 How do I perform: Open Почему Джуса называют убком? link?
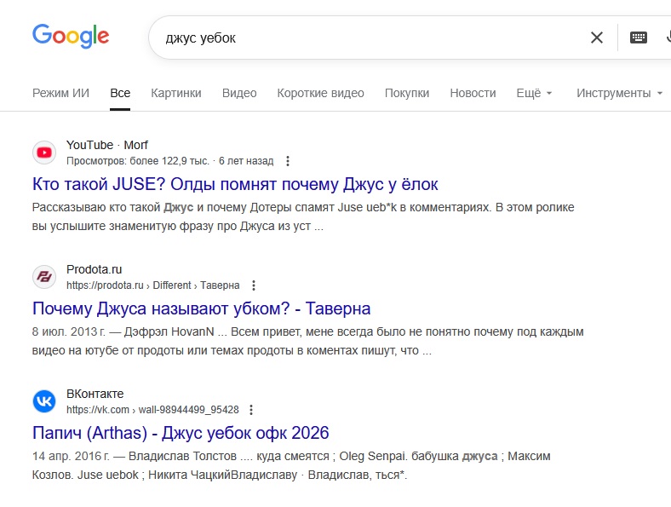tap(201, 308)
